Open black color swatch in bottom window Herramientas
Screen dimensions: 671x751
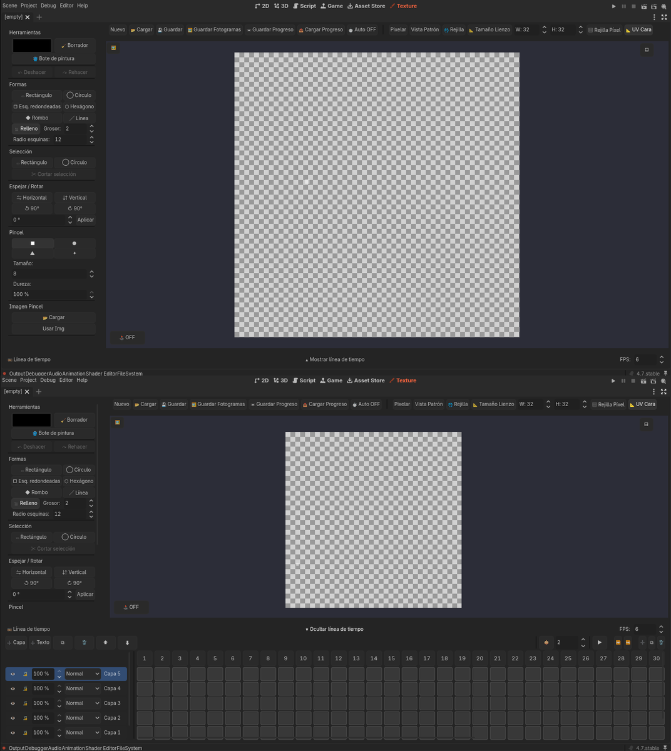point(31,420)
